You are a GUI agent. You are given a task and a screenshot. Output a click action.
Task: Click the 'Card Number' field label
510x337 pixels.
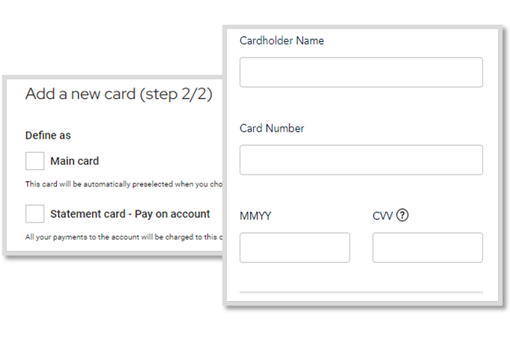(x=272, y=128)
